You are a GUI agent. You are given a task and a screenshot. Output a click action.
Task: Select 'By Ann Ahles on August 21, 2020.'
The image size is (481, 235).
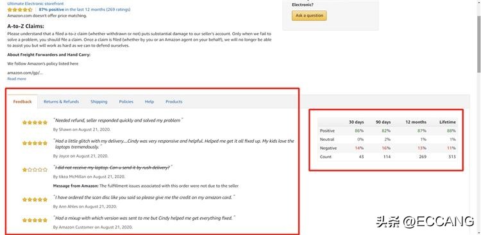(85, 207)
